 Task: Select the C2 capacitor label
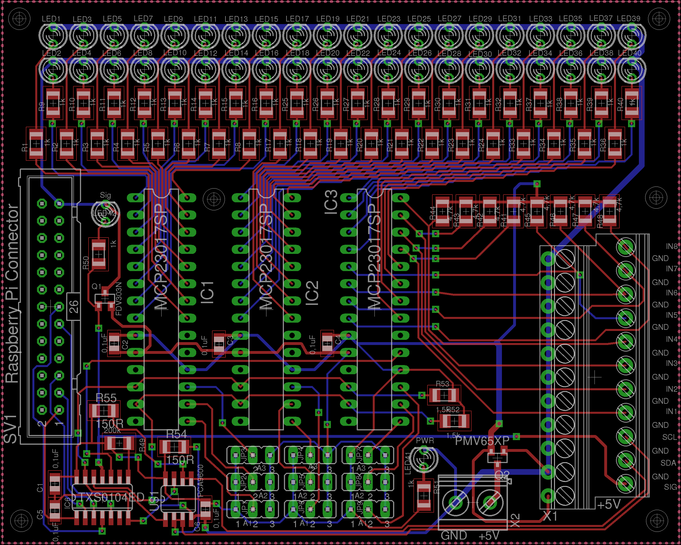pyautogui.click(x=125, y=345)
